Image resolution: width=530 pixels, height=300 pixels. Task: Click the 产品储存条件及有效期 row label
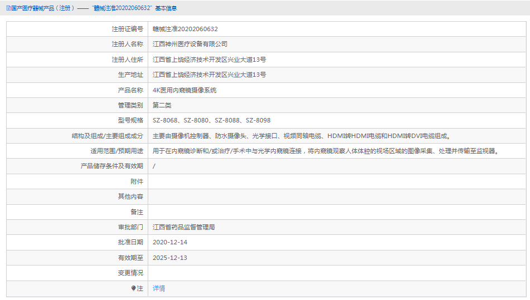111,166
